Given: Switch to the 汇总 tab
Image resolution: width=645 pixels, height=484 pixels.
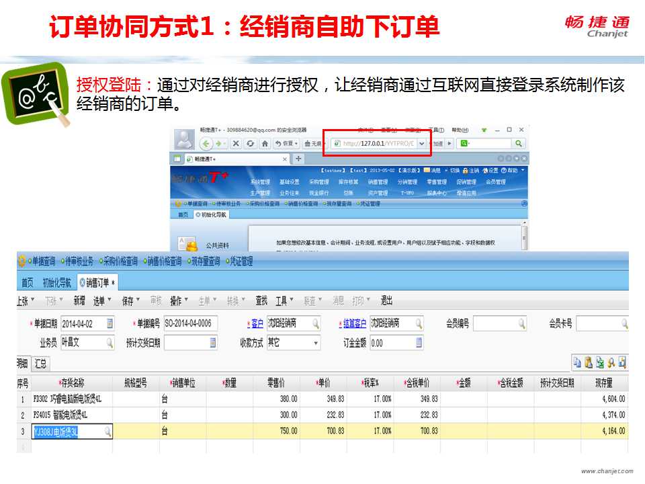Looking at the screenshot, I should pos(41,364).
